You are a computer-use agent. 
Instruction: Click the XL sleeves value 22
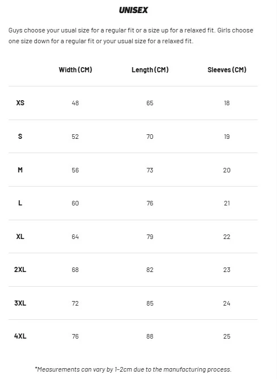(x=227, y=237)
